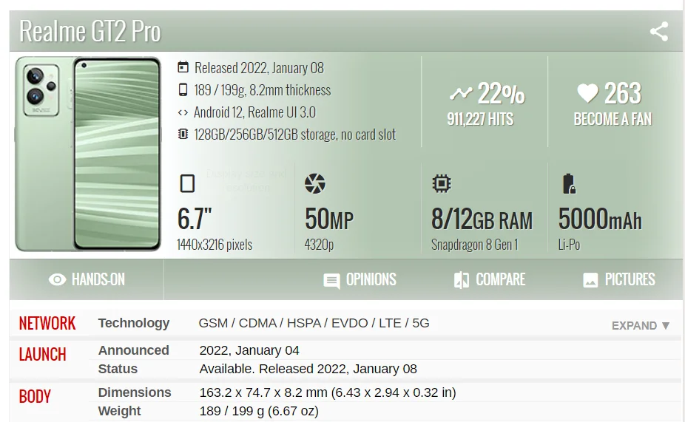Click the processor chip icon above RAM

pos(441,183)
